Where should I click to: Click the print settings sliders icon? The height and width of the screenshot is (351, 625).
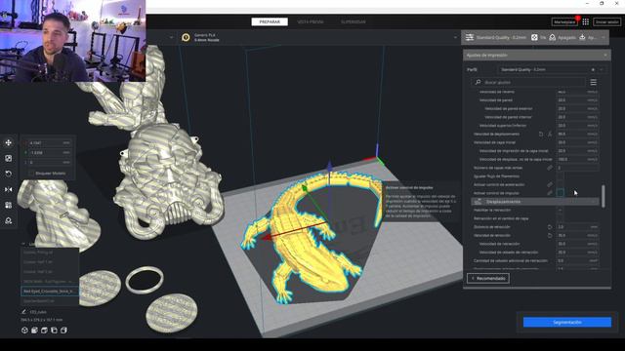tap(470, 37)
